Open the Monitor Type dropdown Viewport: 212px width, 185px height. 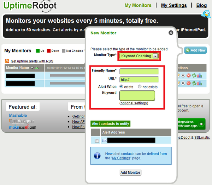pyautogui.click(x=139, y=56)
